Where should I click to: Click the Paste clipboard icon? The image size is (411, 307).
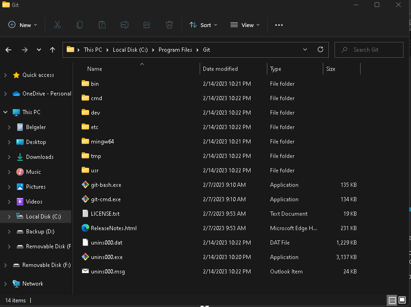(x=102, y=25)
